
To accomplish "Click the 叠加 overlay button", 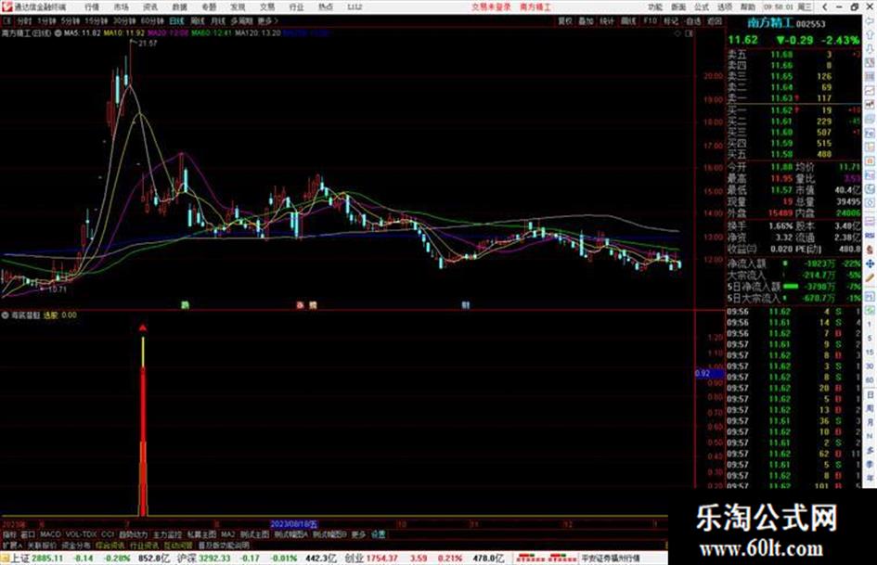I will (586, 21).
